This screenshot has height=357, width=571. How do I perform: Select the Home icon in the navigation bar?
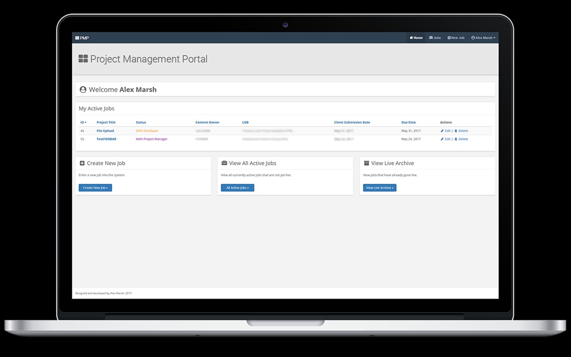pos(411,38)
